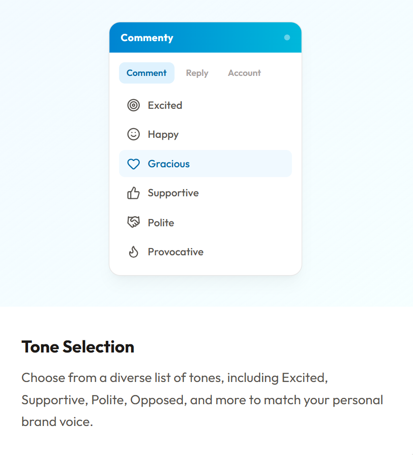Click the Commenty title in the header
This screenshot has width=413, height=455.
146,37
